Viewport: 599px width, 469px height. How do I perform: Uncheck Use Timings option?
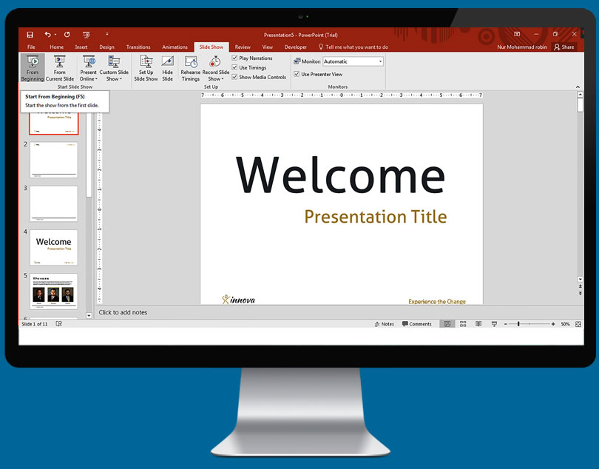pos(235,67)
